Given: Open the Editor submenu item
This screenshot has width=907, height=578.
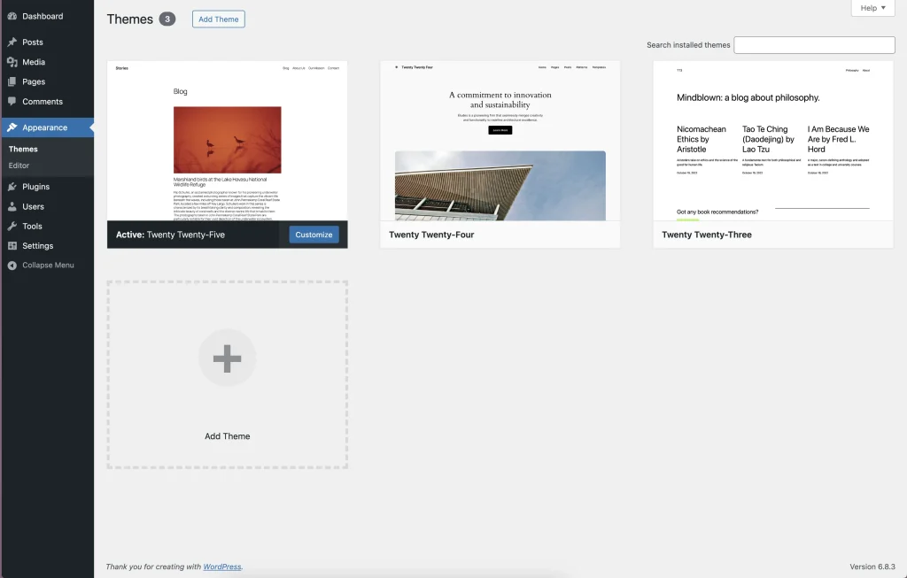Looking at the screenshot, I should [19, 166].
